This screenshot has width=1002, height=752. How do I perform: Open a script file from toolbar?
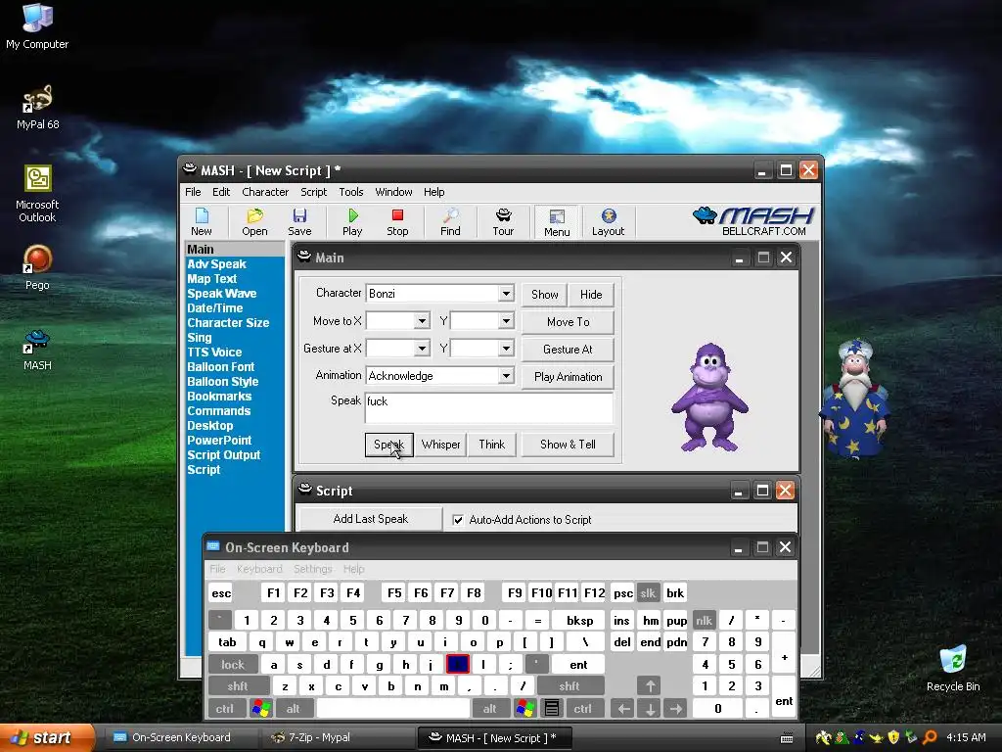coord(254,222)
